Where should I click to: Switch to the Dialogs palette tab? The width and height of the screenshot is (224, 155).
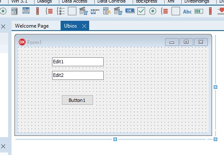(x=44, y=1)
